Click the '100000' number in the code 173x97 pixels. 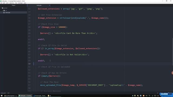[x=62, y=27]
